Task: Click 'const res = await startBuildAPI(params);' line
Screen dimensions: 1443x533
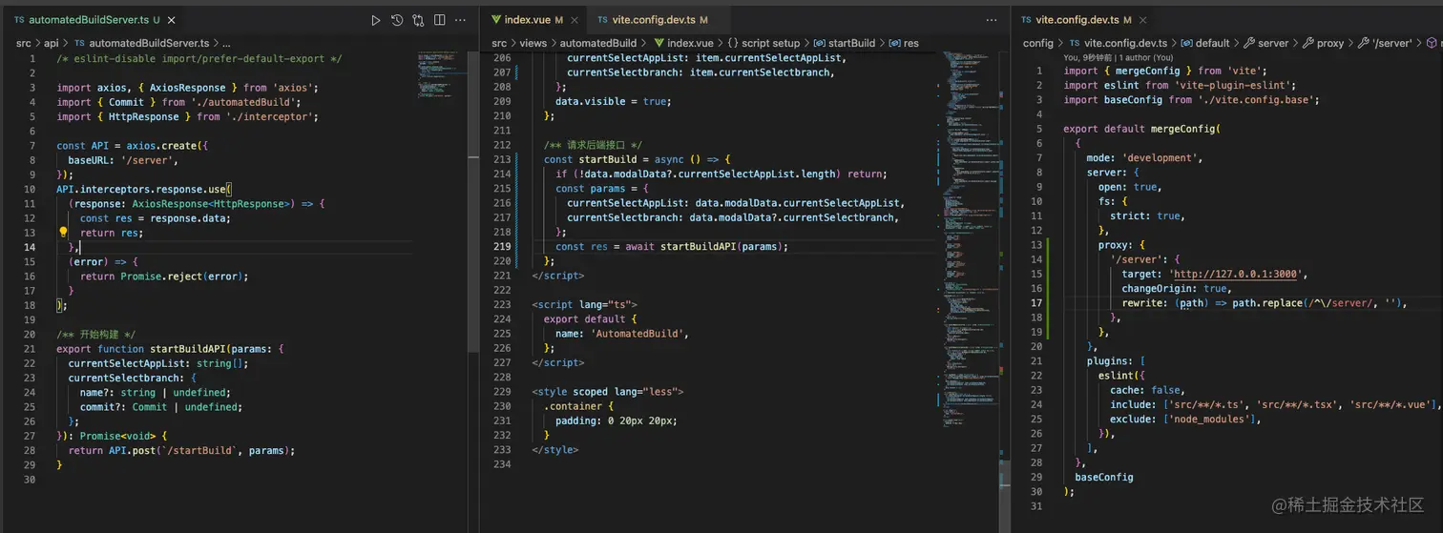Action: 672,246
